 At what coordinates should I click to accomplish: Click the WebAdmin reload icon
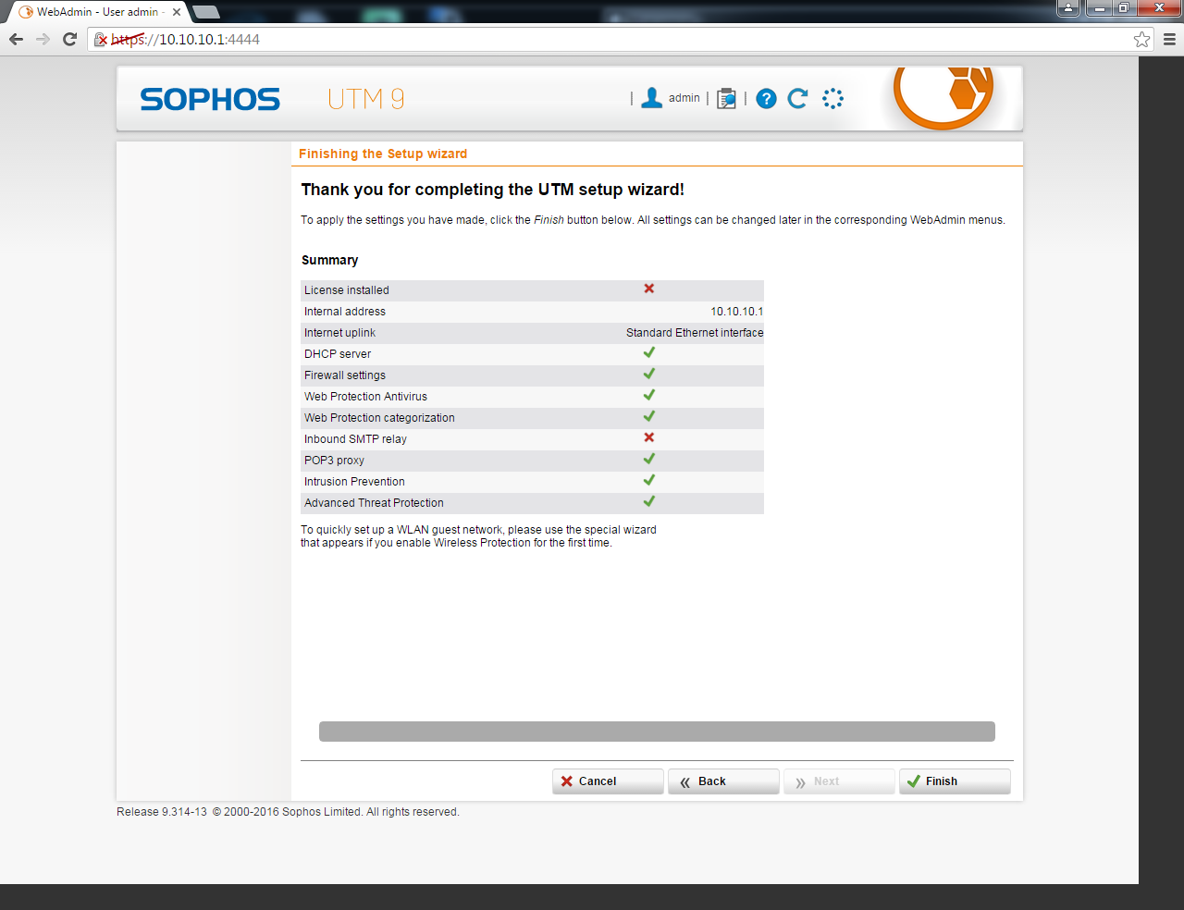(x=798, y=98)
